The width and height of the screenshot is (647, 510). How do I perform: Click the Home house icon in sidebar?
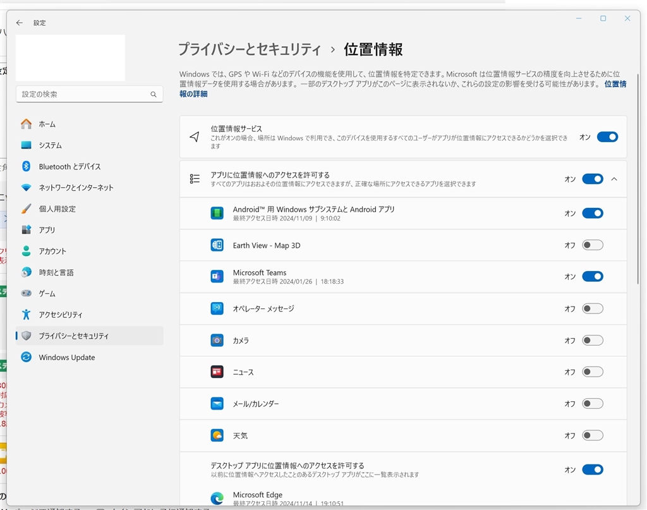pos(27,124)
